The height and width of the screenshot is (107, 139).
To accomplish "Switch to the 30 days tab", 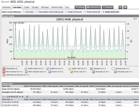I will (x=35, y=7).
